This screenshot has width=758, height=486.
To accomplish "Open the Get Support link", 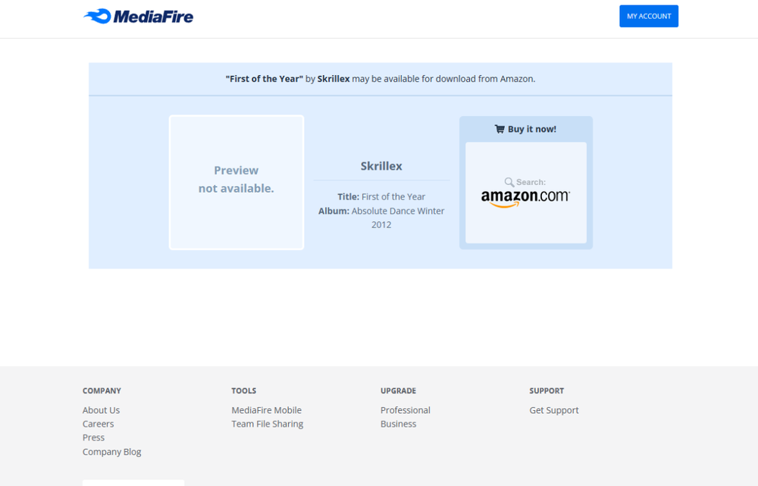I will 553,410.
